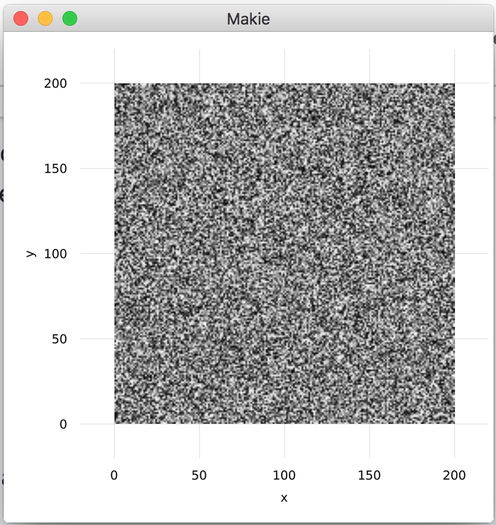
Task: Click the y-axis tick label 150
Action: (56, 169)
